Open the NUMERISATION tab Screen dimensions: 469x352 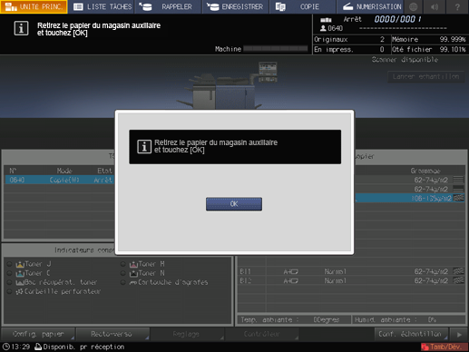click(369, 6)
